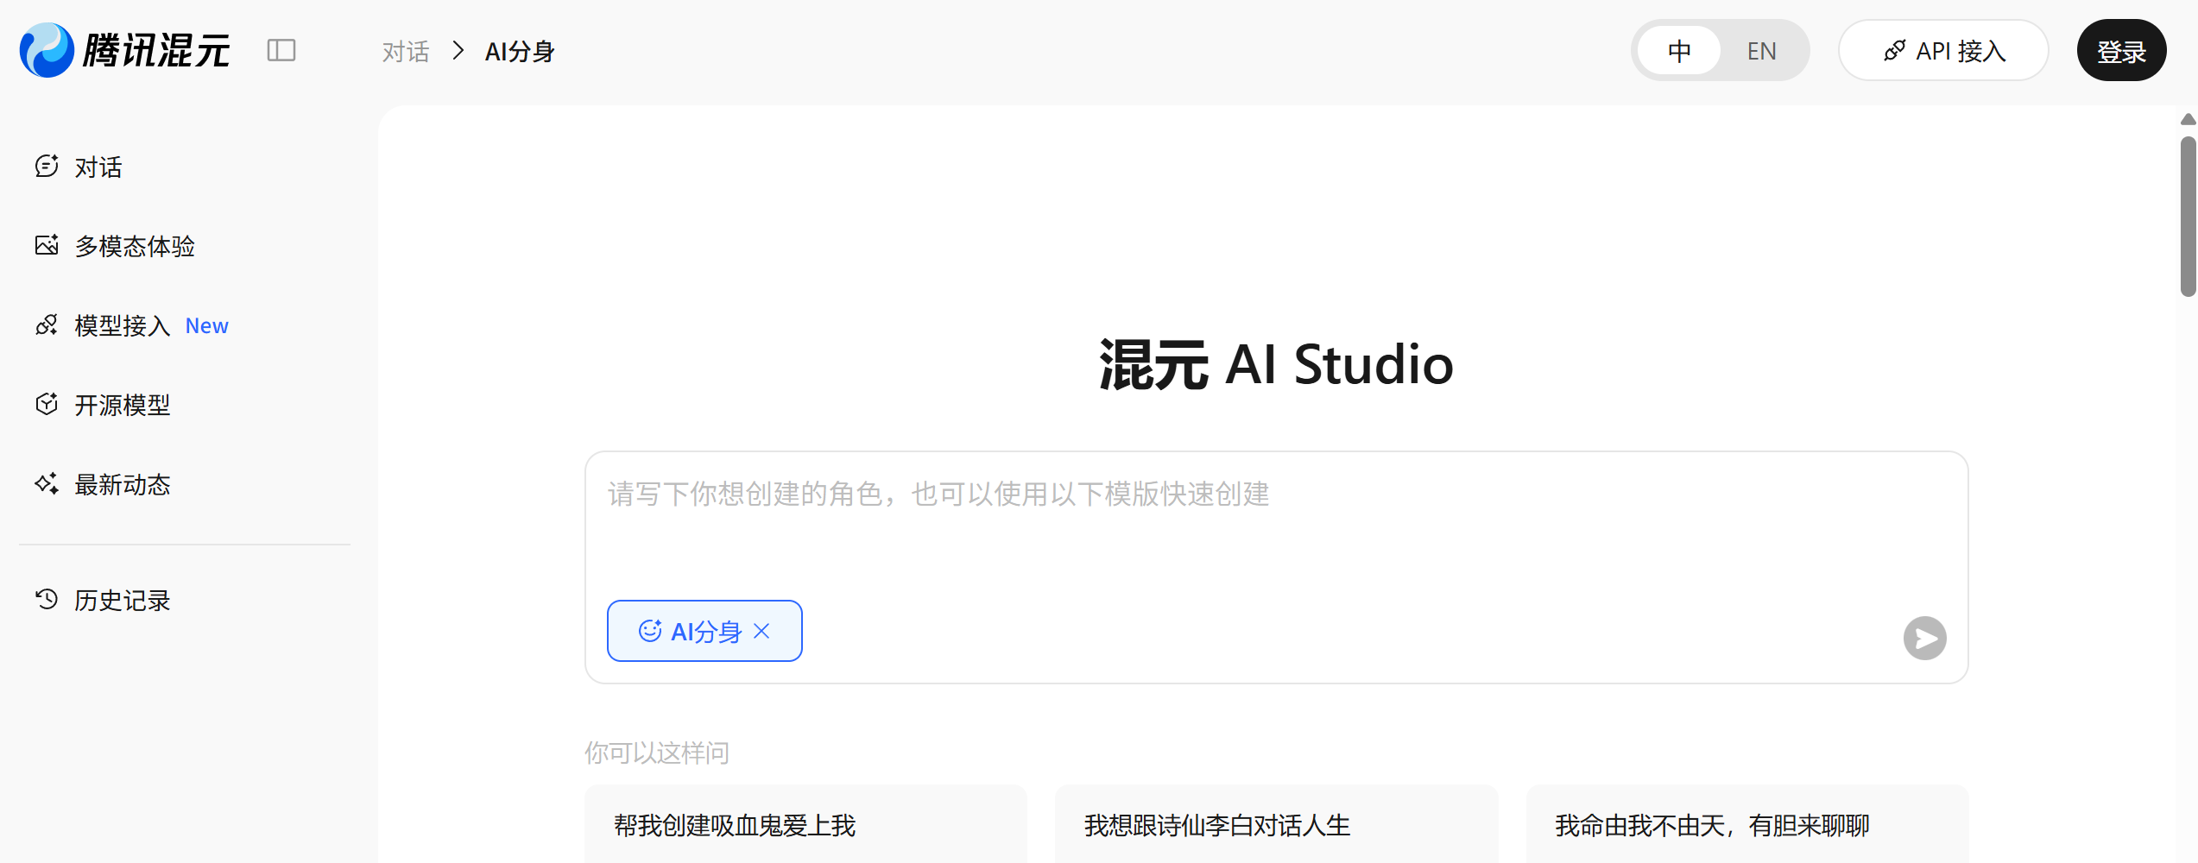
Task: Click the AI分身 breadcrumb text
Action: click(x=520, y=52)
